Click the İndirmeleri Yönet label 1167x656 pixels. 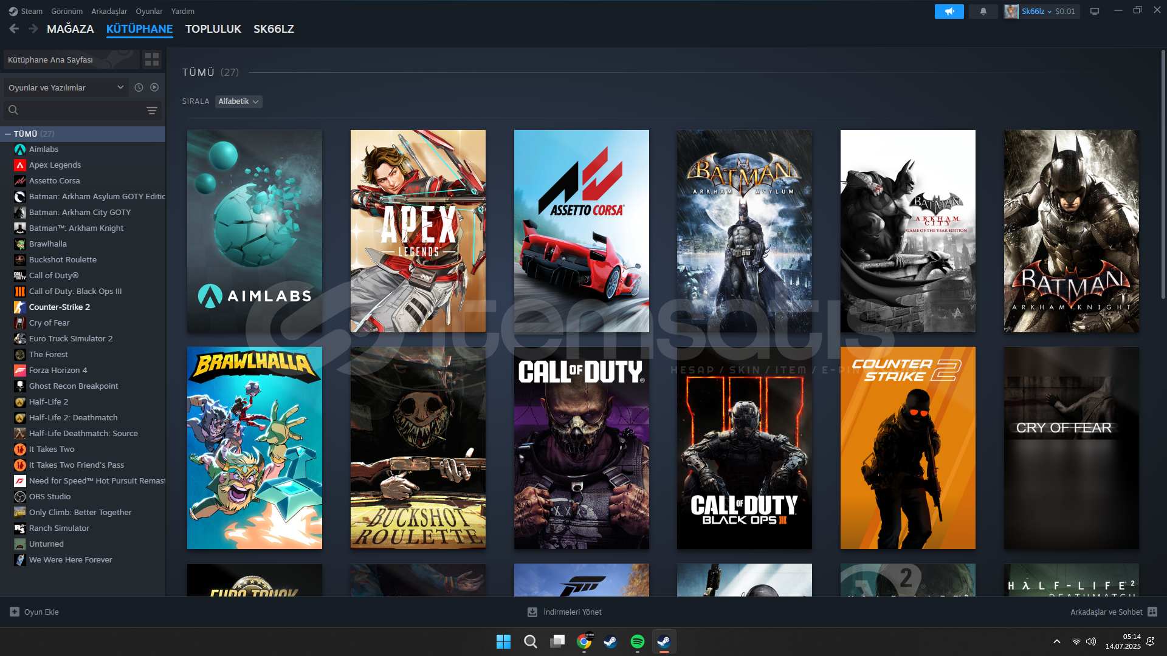573,612
